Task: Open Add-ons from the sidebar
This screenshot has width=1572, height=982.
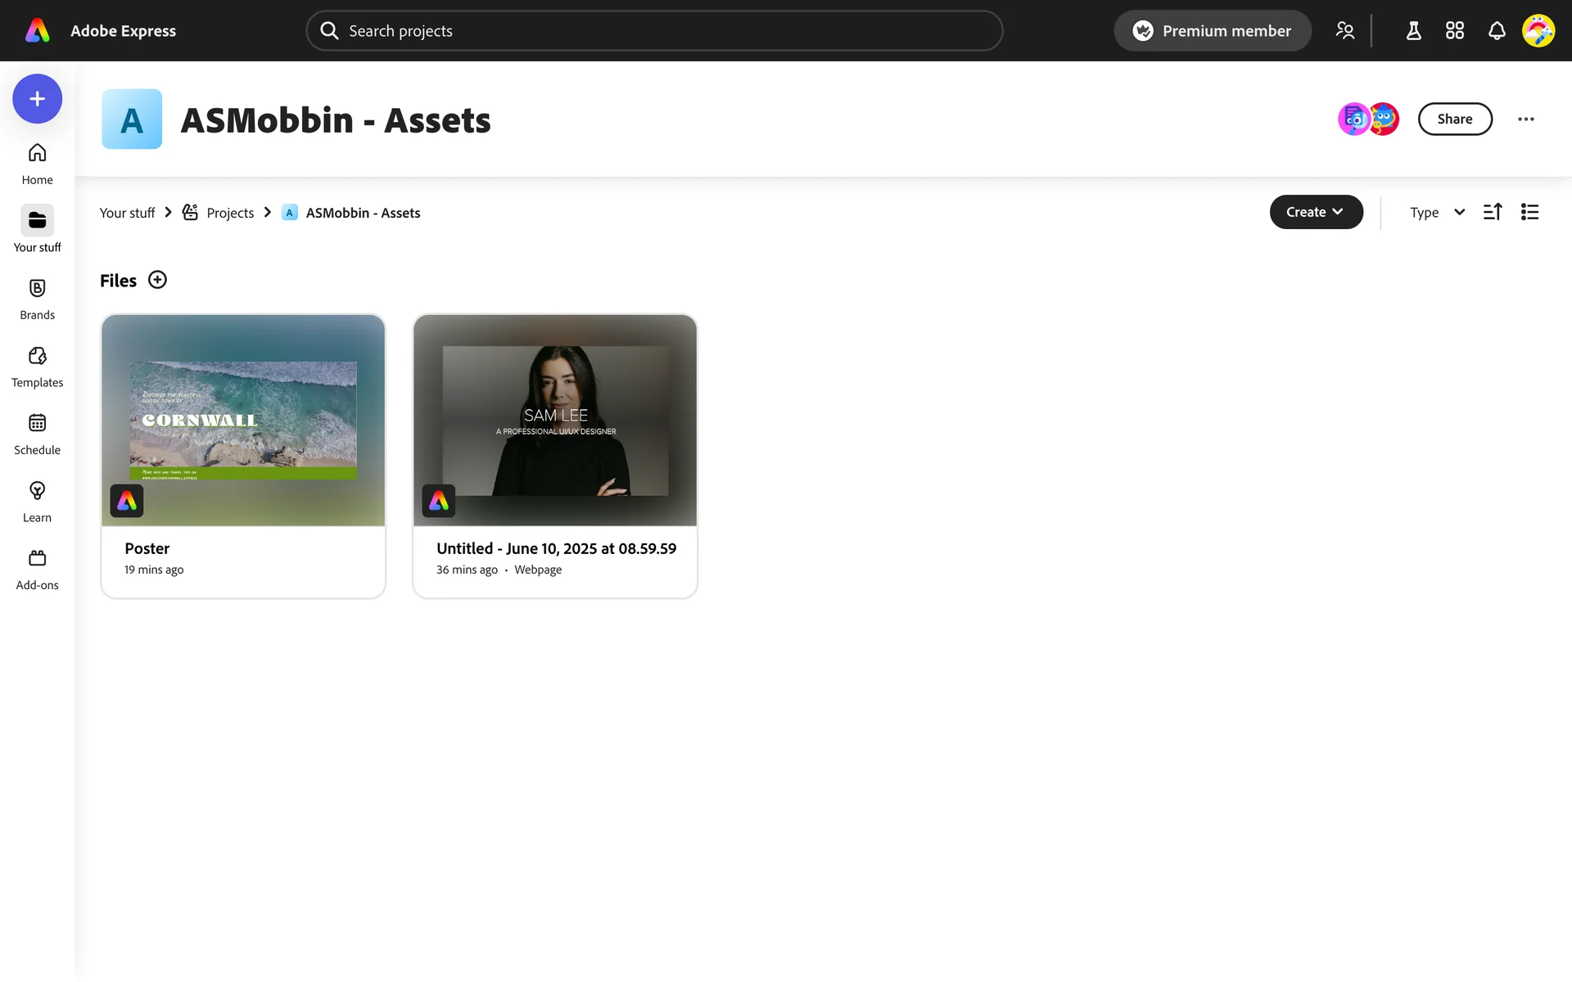Action: click(x=37, y=569)
